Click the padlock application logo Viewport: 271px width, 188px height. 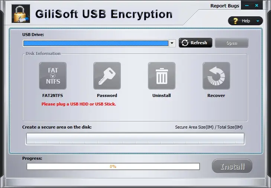click(x=21, y=14)
